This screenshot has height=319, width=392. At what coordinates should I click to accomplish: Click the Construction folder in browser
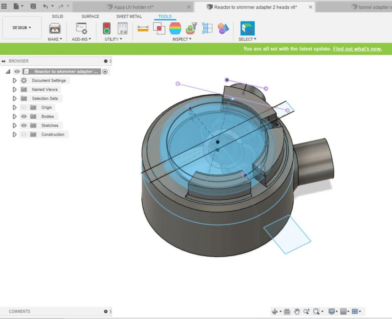click(53, 134)
